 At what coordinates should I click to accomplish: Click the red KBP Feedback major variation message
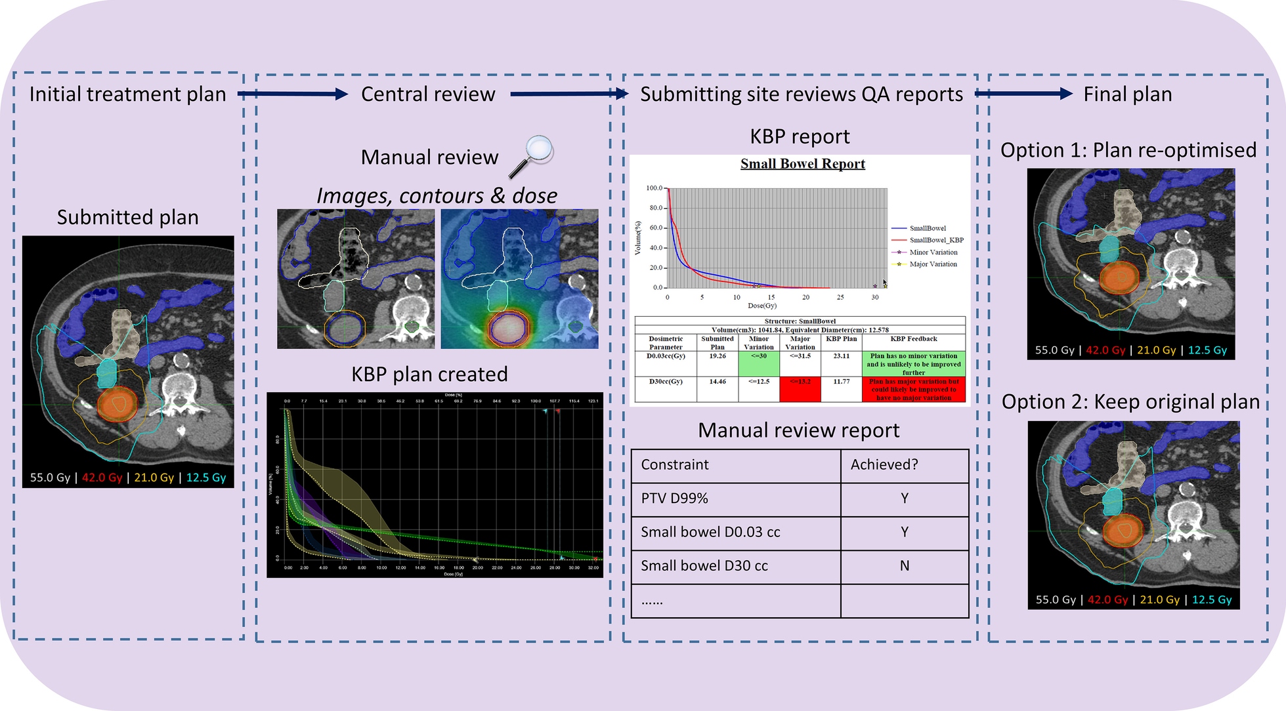(x=914, y=389)
